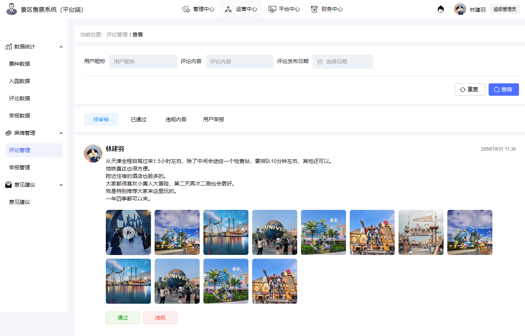Click the commenter name 林建羽
525x336 pixels.
coord(115,149)
